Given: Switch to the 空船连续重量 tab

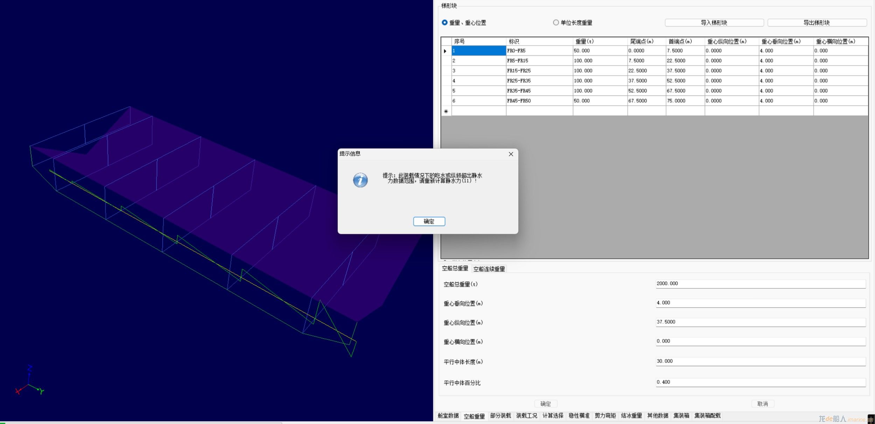Looking at the screenshot, I should (x=489, y=269).
